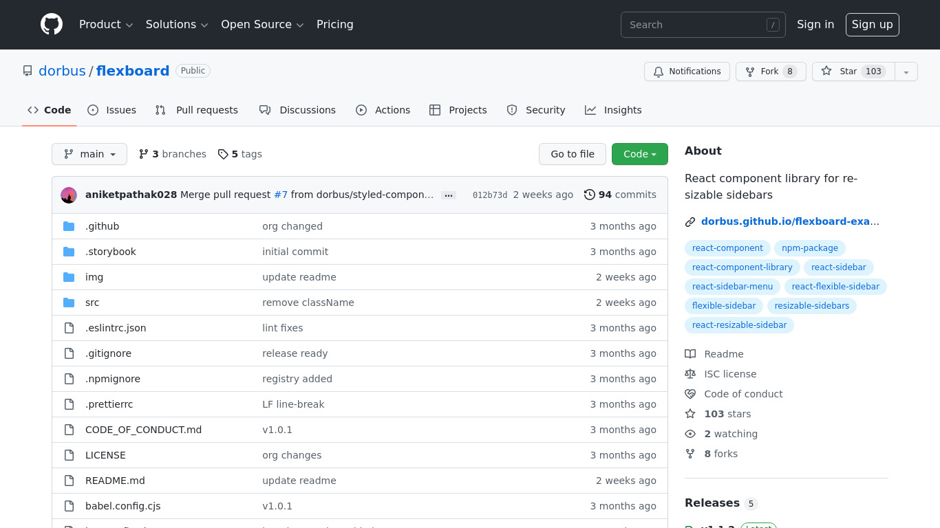The image size is (940, 528).
Task: Click the CODE_OF_CONDUCT.md file icon
Action: tap(69, 430)
